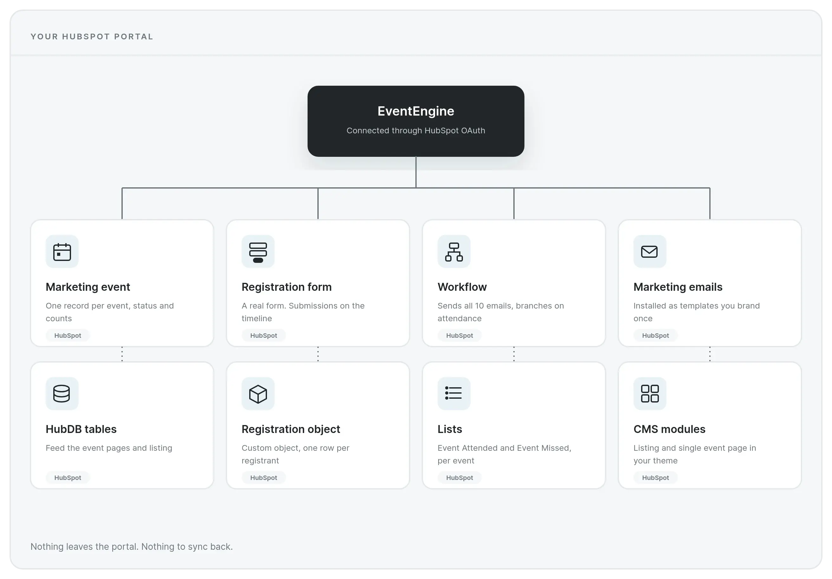Click the HubSpot badge under Marketing emails

coord(655,336)
